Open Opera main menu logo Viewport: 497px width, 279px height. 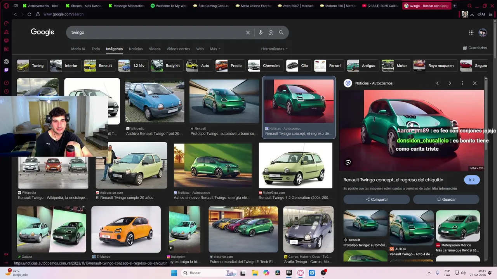pyautogui.click(x=5, y=6)
